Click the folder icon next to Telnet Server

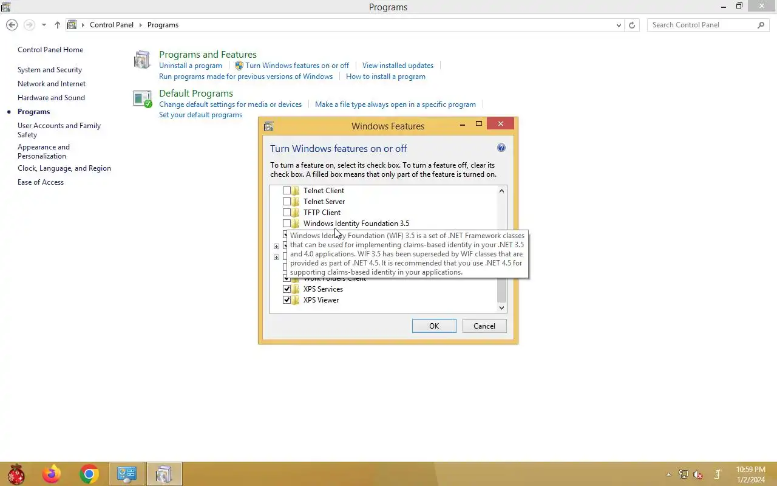296,202
